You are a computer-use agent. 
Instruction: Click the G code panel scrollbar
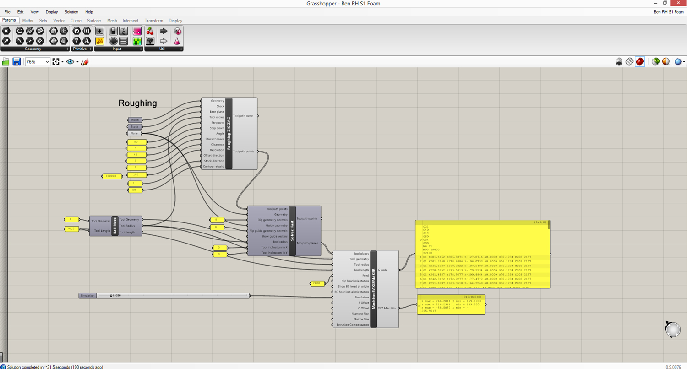coord(549,224)
